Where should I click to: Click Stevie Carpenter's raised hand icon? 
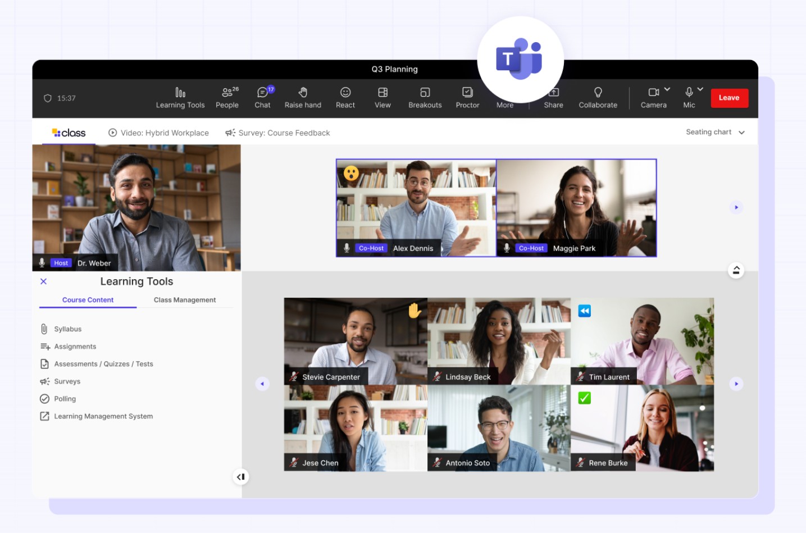(415, 310)
